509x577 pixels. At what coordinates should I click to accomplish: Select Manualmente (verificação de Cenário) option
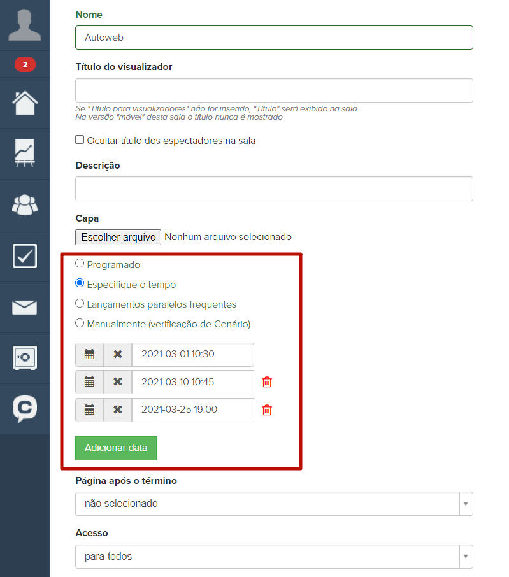[x=80, y=324]
